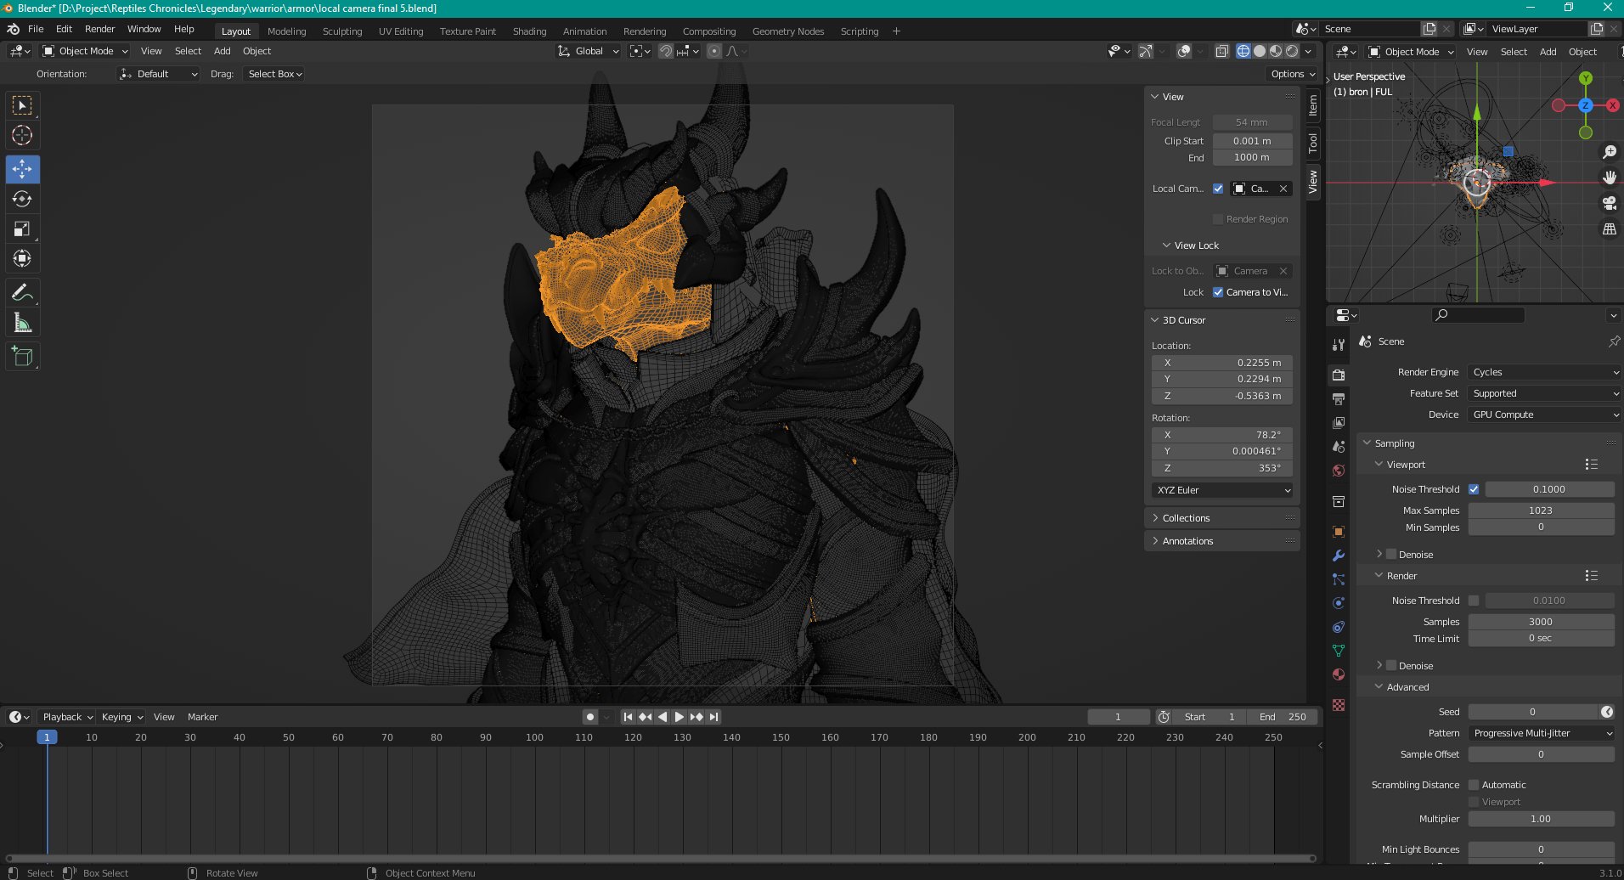Open the Render Engine dropdown
1624x880 pixels.
1543,372
